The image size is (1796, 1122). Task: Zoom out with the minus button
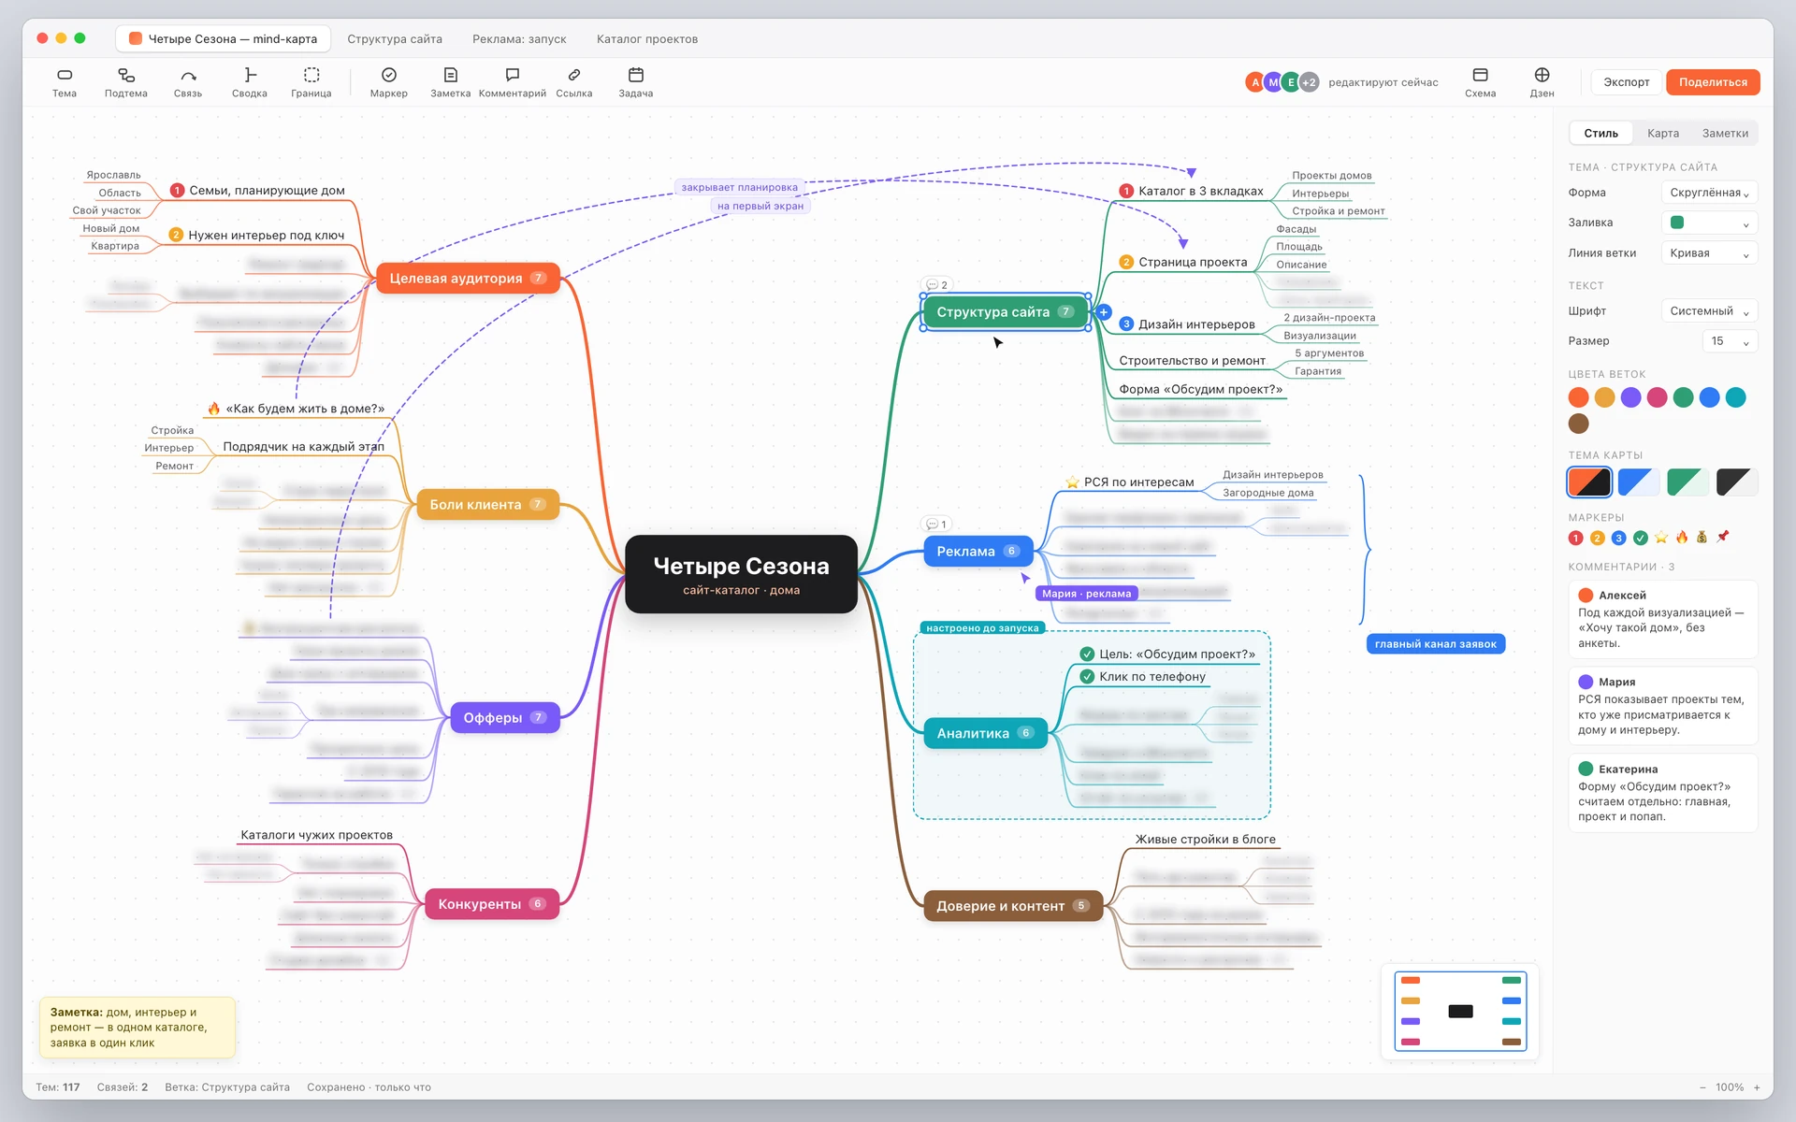click(1702, 1087)
